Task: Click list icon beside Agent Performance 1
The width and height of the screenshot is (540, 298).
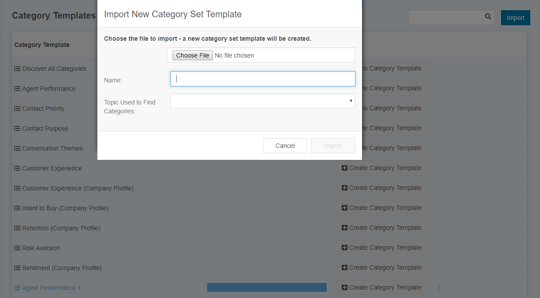Action: (x=17, y=288)
